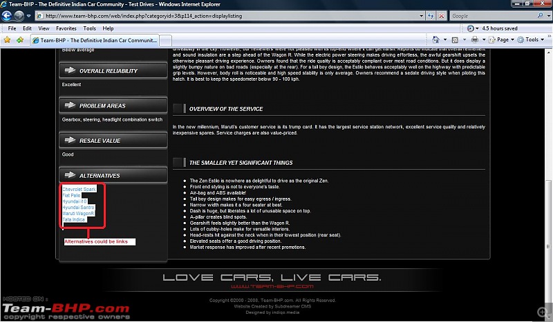Click 'Gearbox, steering, headlight combination switch' text
The height and width of the screenshot is (322, 553).
[x=112, y=120]
